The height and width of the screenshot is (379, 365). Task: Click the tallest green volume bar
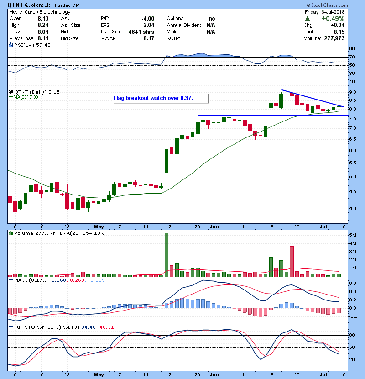tap(167, 255)
